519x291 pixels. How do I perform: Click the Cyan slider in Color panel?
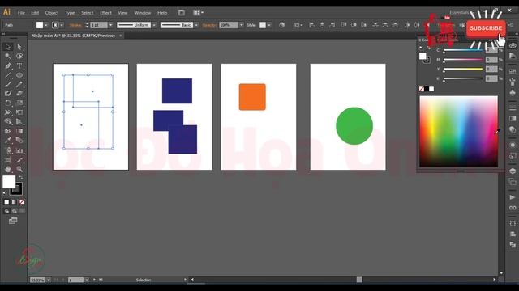tap(463, 50)
